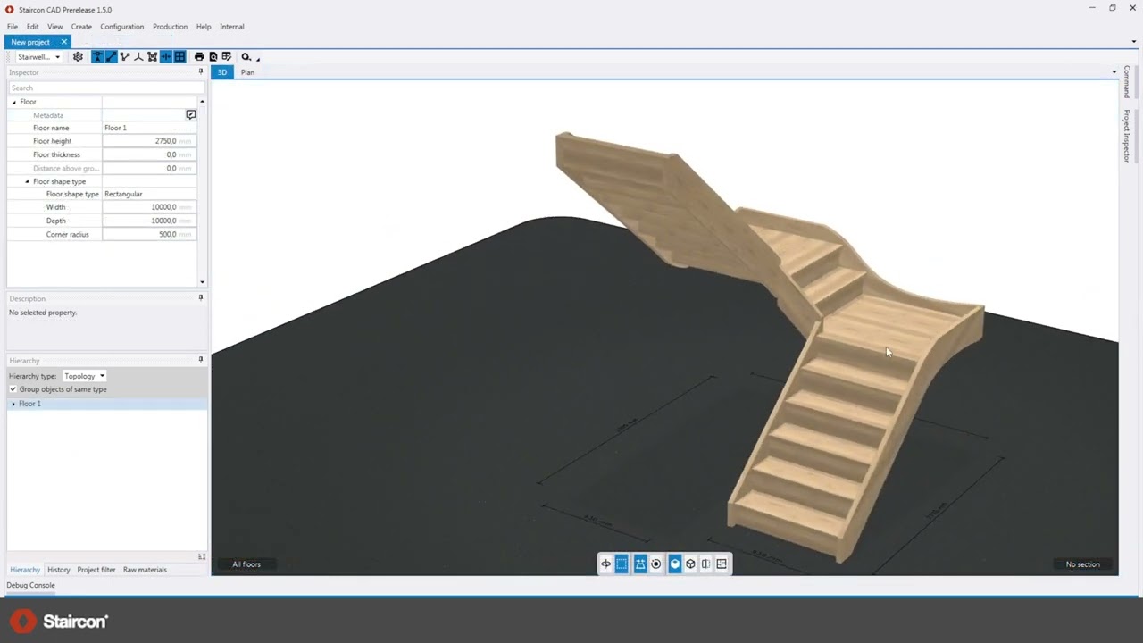Click the three-axis icon in the toolbar
Viewport: 1143px width, 643px height.
pos(138,57)
